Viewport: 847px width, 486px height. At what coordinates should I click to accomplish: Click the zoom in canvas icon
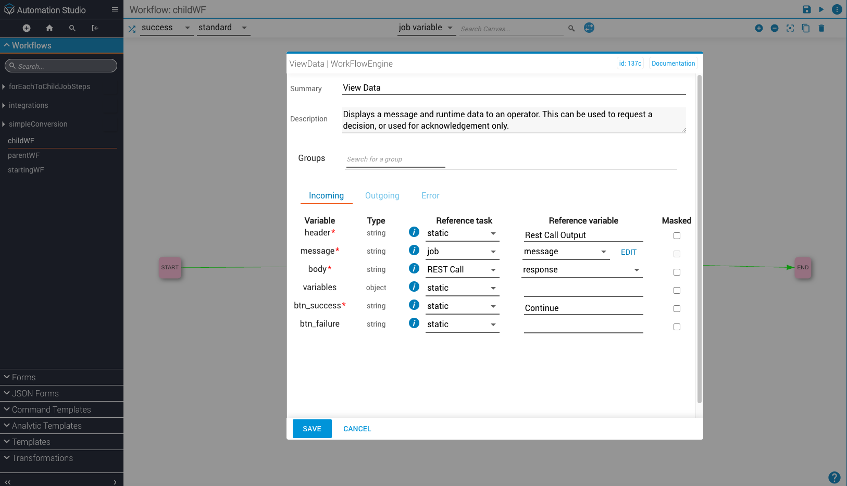pyautogui.click(x=759, y=28)
